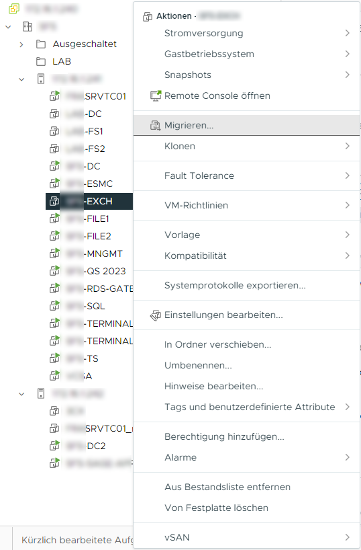Screen dimensions: 361x550
Task: Click the LAB folder icon
Action: coord(41,62)
